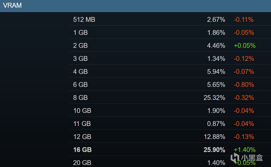Click the +0.05% change for 2 GB
This screenshot has width=271, height=167.
click(245, 46)
